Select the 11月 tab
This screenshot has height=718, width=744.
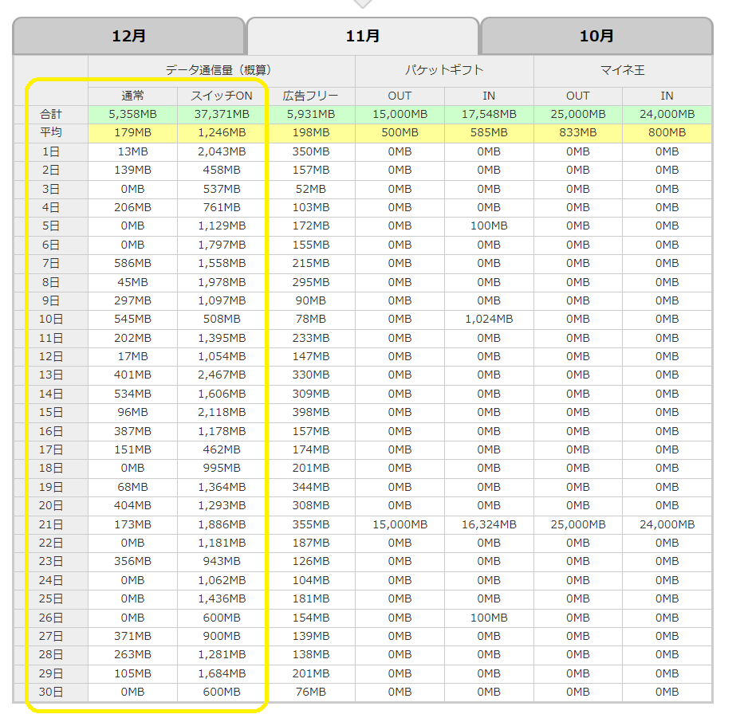click(x=363, y=36)
